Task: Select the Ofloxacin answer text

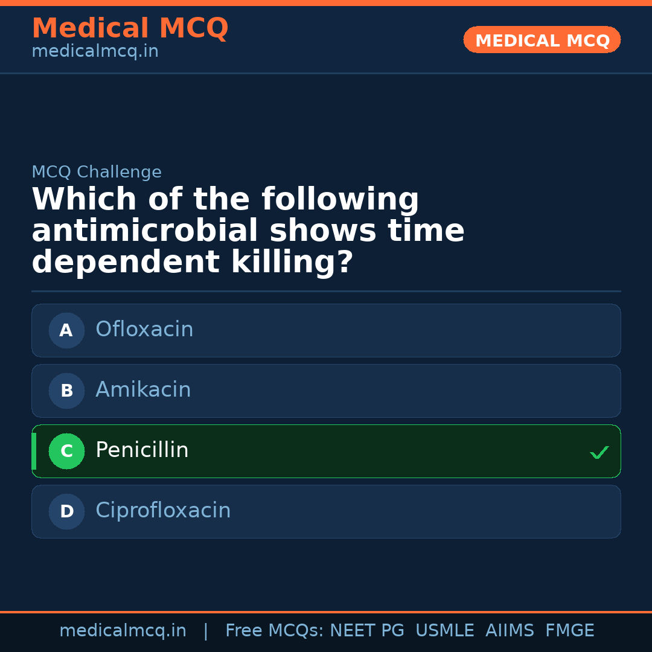Action: pyautogui.click(x=144, y=330)
